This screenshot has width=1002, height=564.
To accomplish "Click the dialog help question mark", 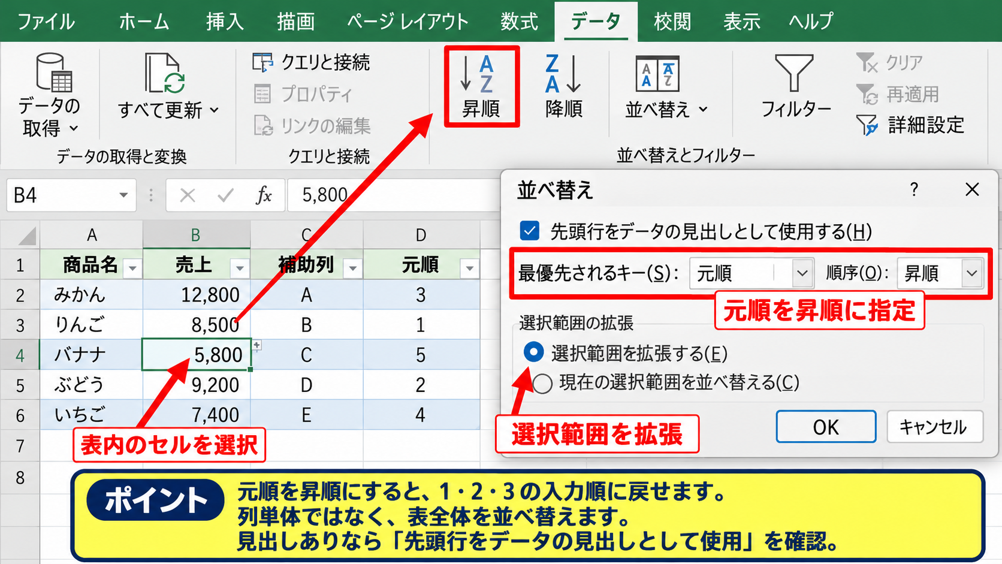I will [914, 190].
